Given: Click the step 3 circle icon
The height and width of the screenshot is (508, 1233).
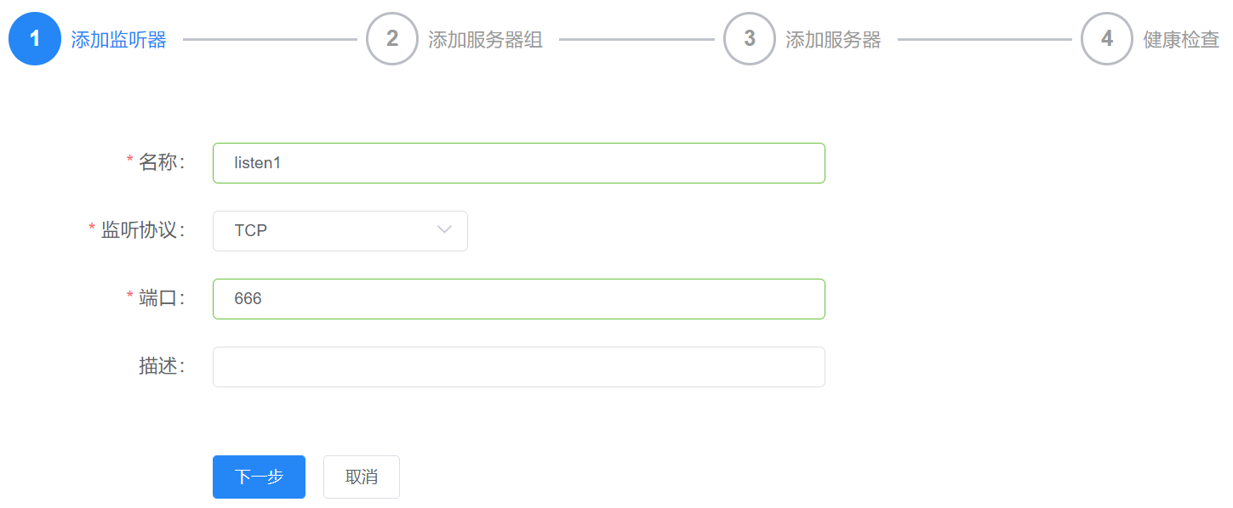Looking at the screenshot, I should tap(750, 39).
